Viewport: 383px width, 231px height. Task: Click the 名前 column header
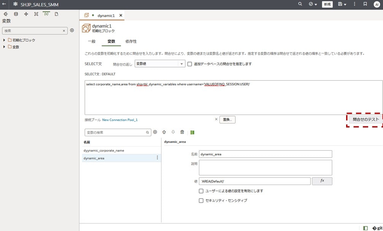tap(87, 142)
